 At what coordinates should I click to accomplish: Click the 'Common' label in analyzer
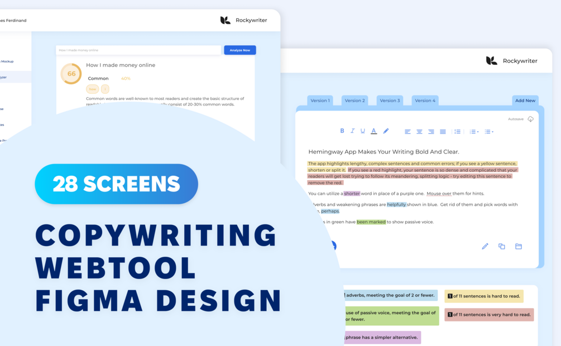[98, 78]
